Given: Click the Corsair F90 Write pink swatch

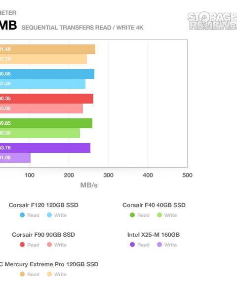Looking at the screenshot, I should (x=49, y=245).
